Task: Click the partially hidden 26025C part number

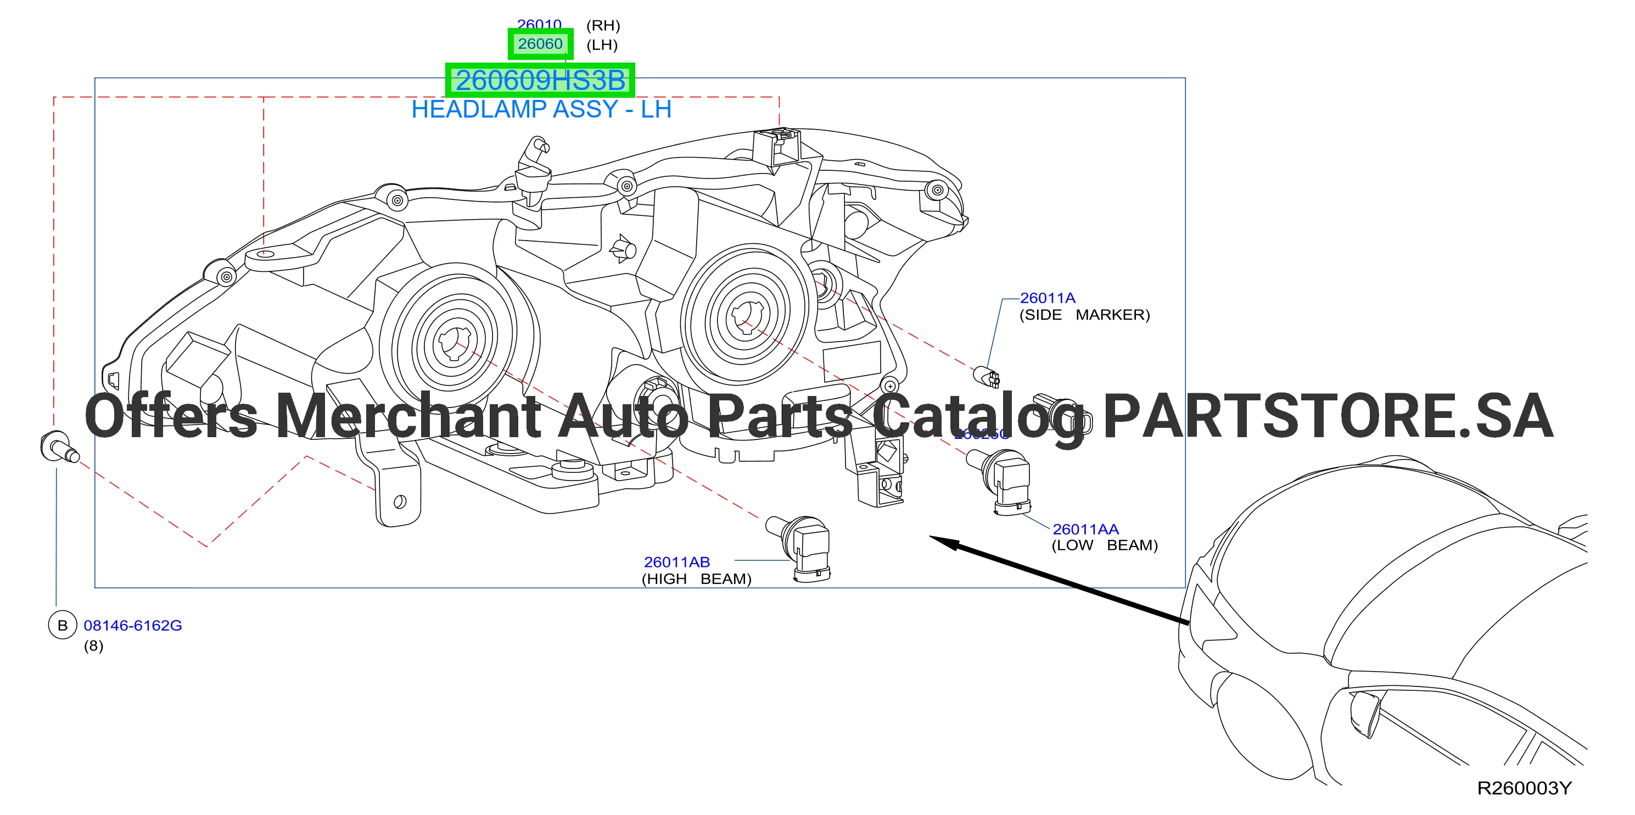Action: tap(981, 434)
